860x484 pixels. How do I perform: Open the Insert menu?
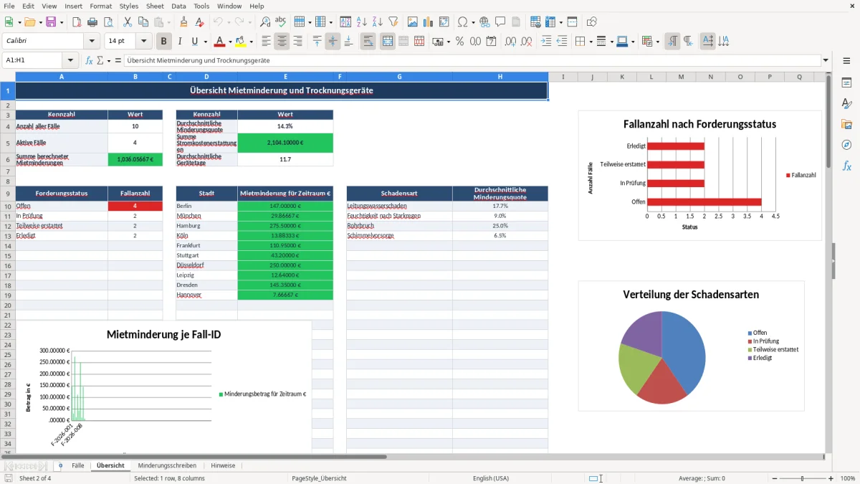tap(74, 6)
